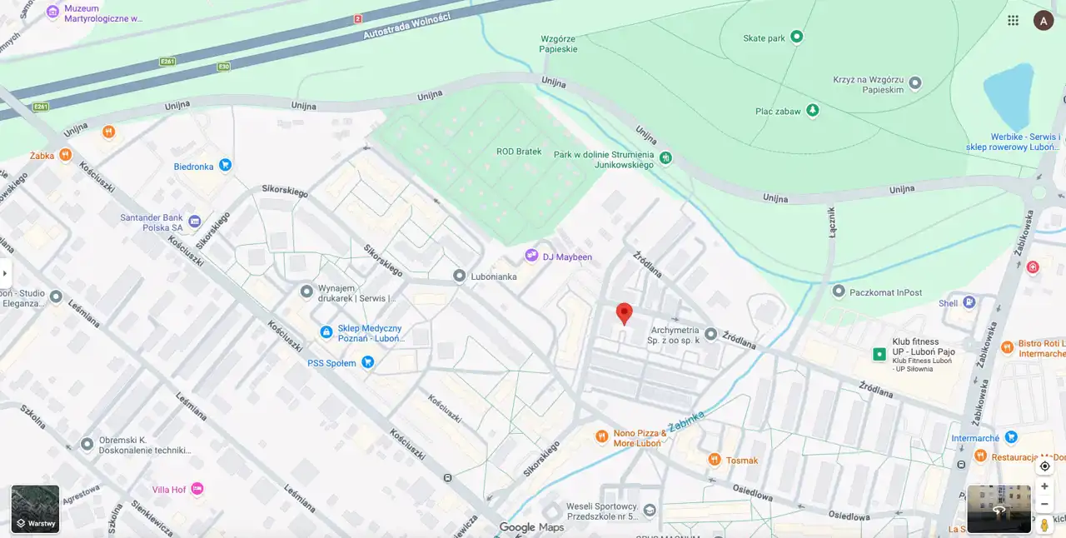Zoom in with the plus button

1044,486
